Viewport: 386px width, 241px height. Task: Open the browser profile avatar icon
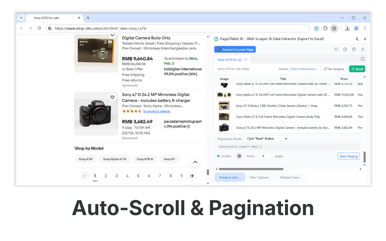click(356, 28)
